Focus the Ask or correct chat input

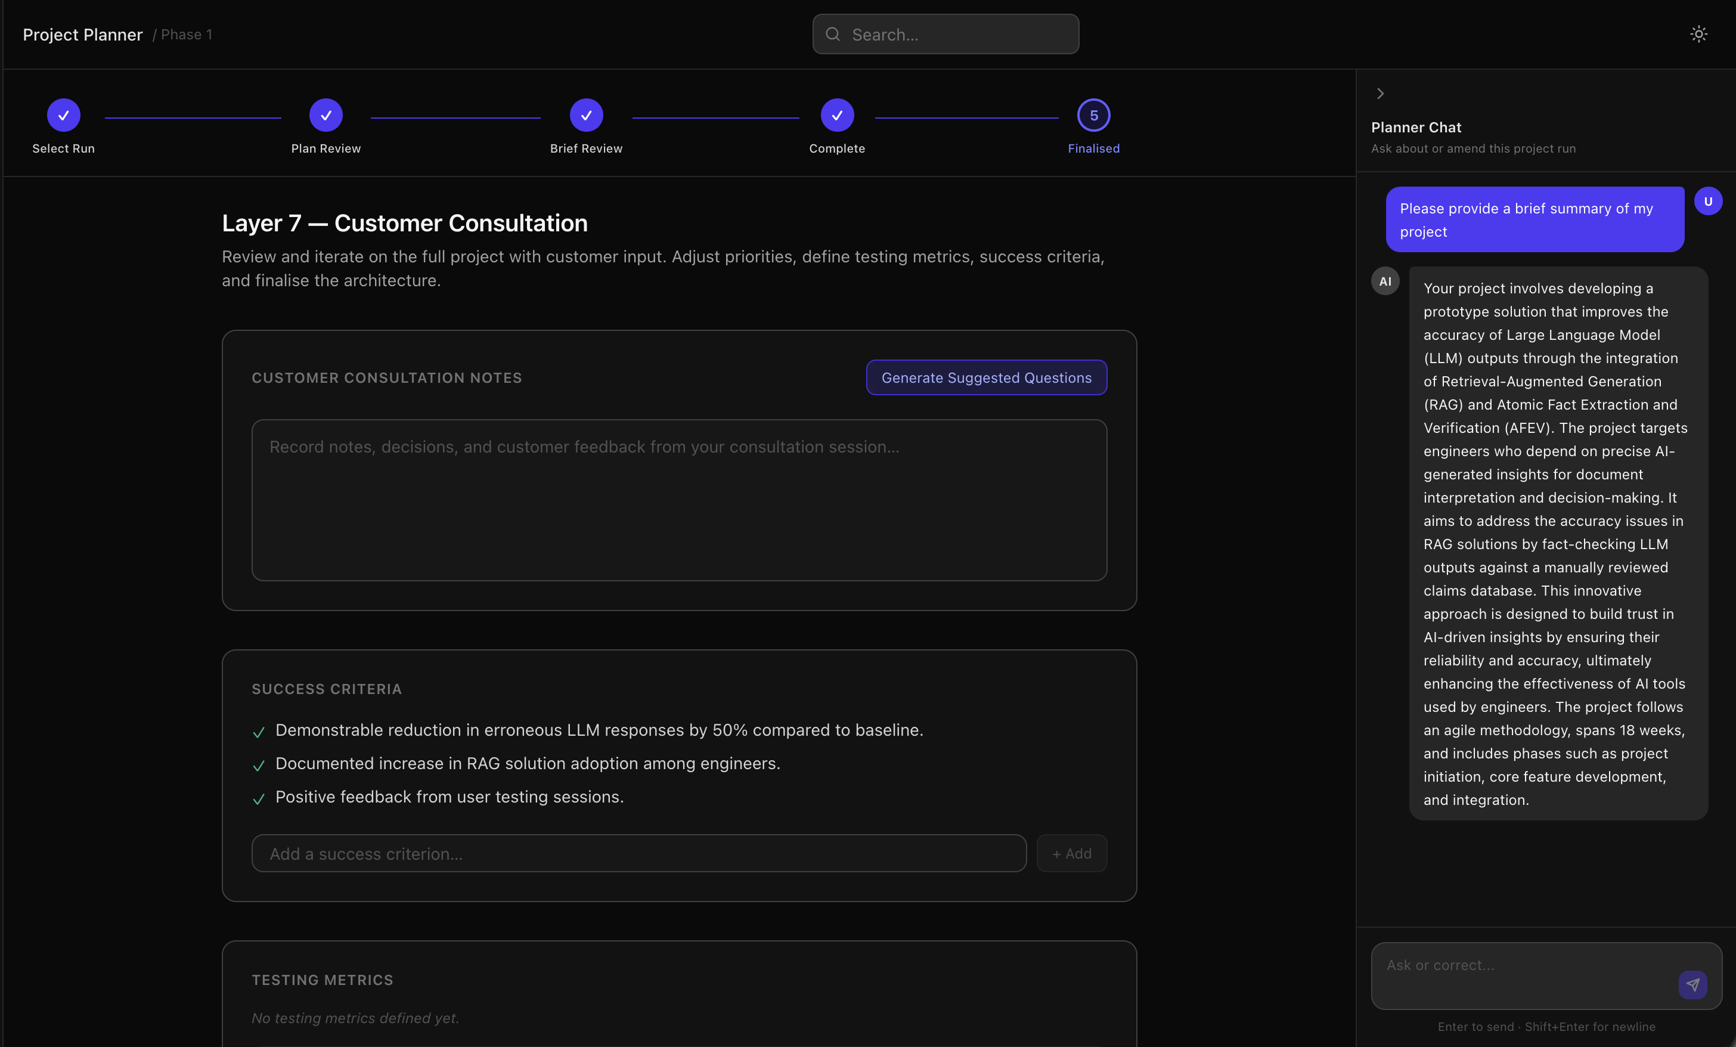pos(1546,976)
